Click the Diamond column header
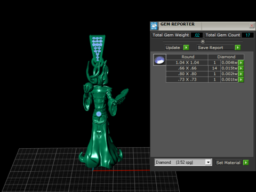This screenshot has width=256, height=192. click(x=226, y=57)
